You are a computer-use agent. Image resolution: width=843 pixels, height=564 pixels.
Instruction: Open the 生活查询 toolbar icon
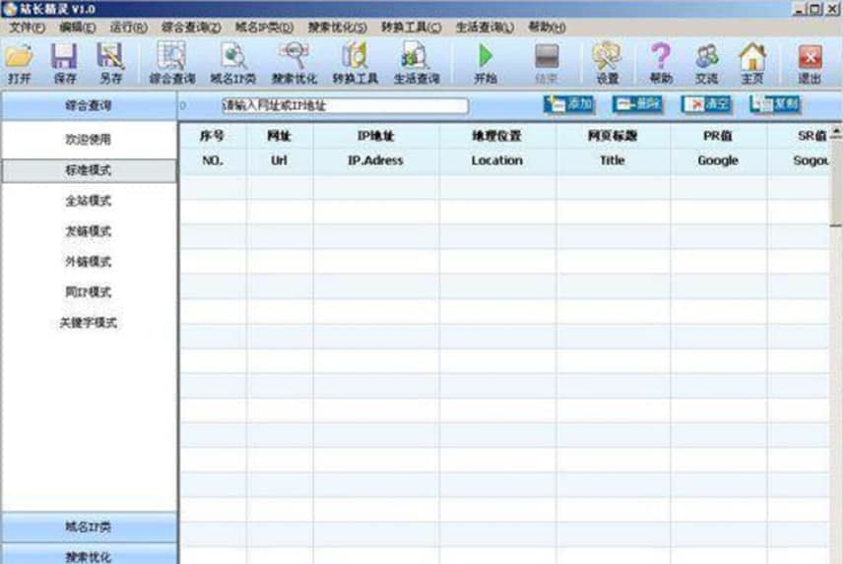tap(417, 63)
